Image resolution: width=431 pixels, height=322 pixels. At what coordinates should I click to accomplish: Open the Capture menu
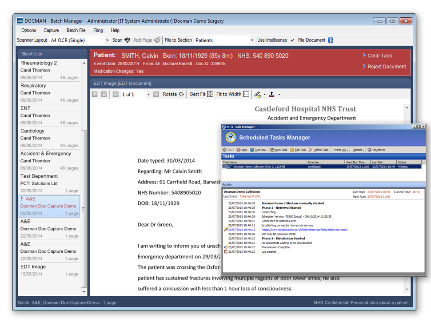(x=51, y=30)
